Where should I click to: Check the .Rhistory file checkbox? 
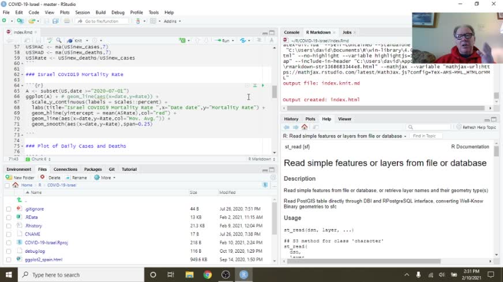coord(9,226)
